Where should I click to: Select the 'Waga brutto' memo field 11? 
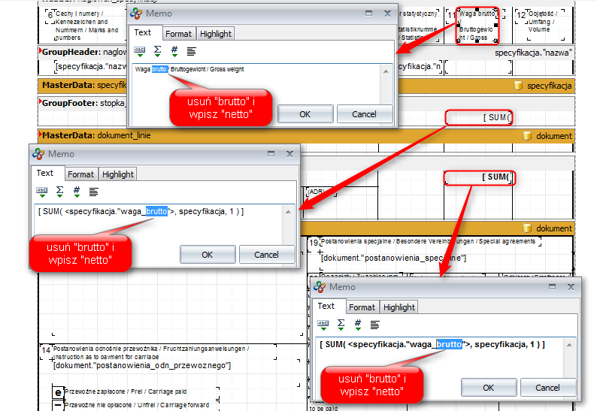(x=477, y=25)
